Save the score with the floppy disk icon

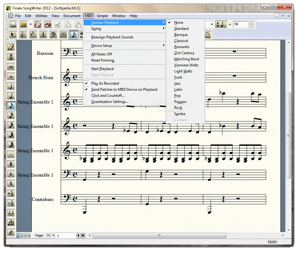coord(38,24)
